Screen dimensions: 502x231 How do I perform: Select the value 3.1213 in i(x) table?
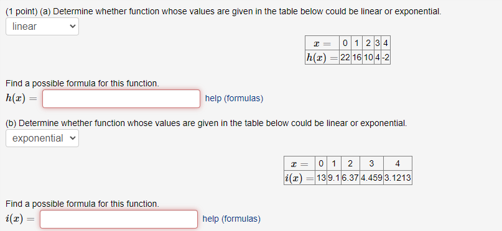click(x=397, y=178)
